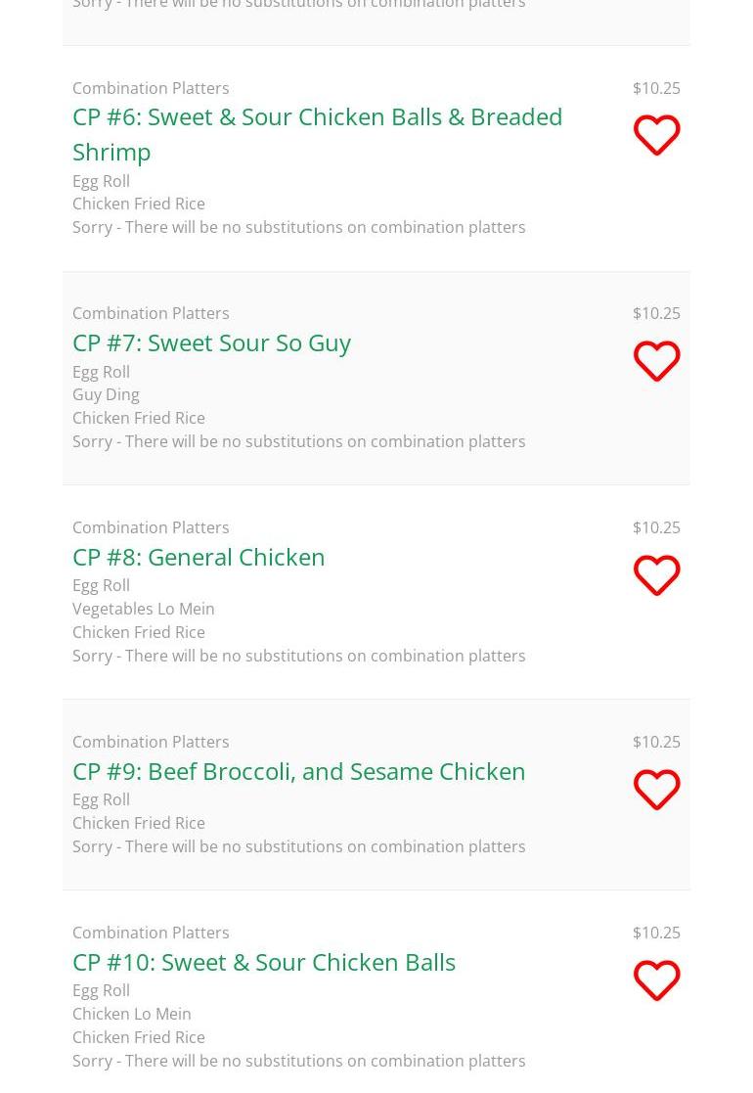Click the $10.25 price for CP #7
The height and width of the screenshot is (1093, 753).
[x=656, y=313]
